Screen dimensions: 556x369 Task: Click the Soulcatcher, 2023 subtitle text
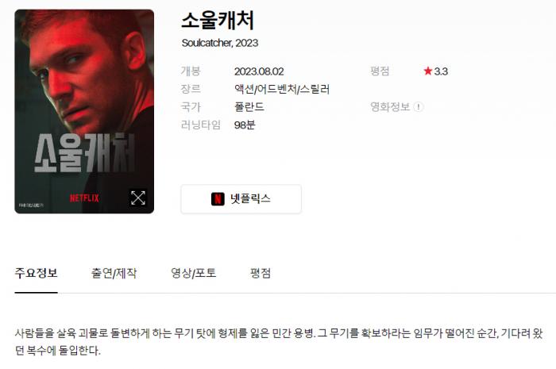[220, 43]
